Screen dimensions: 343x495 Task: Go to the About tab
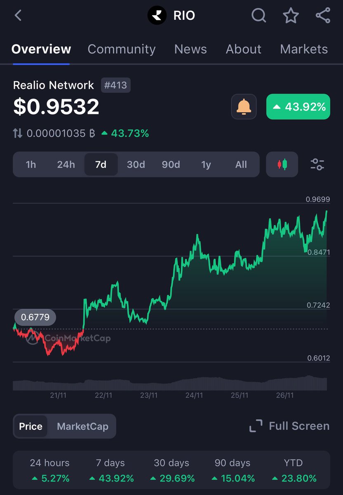pos(243,49)
